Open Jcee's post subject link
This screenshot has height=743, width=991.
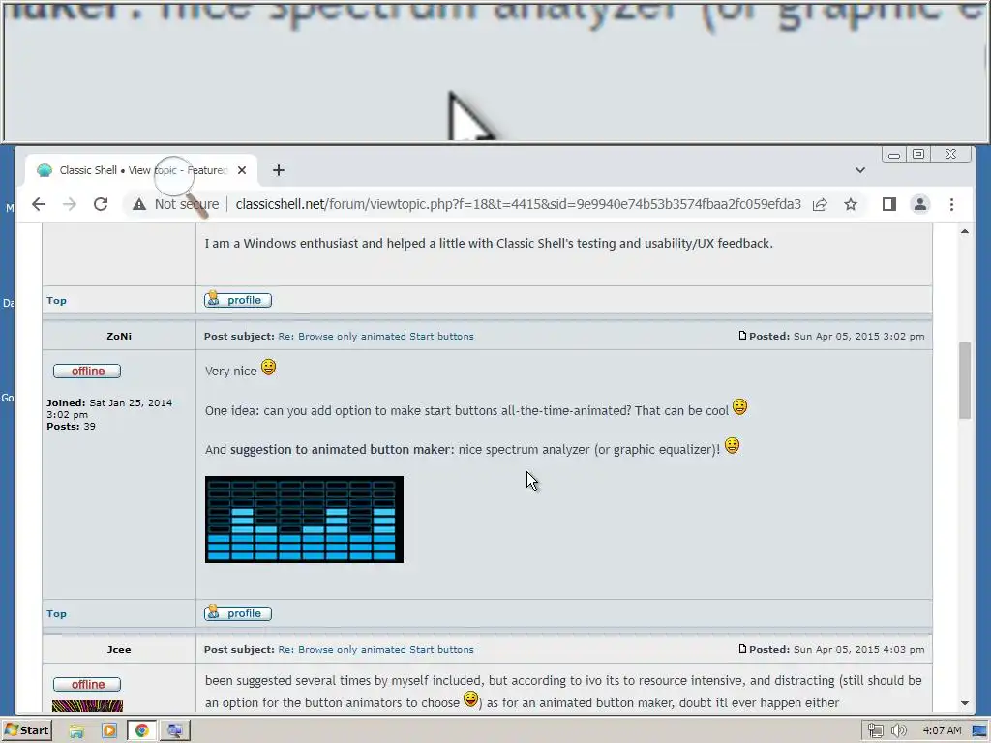pos(375,649)
